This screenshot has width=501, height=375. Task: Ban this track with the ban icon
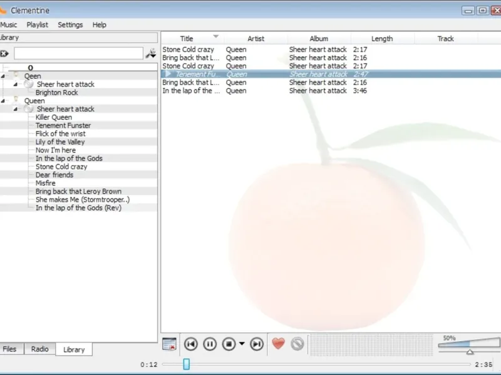point(297,344)
